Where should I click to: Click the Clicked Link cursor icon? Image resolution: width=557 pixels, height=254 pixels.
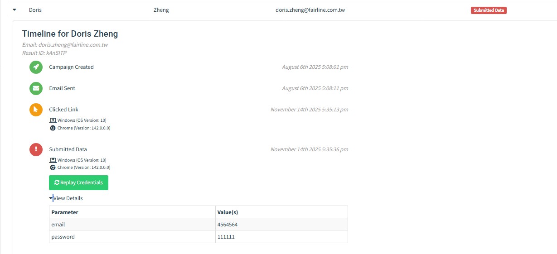[x=36, y=110]
